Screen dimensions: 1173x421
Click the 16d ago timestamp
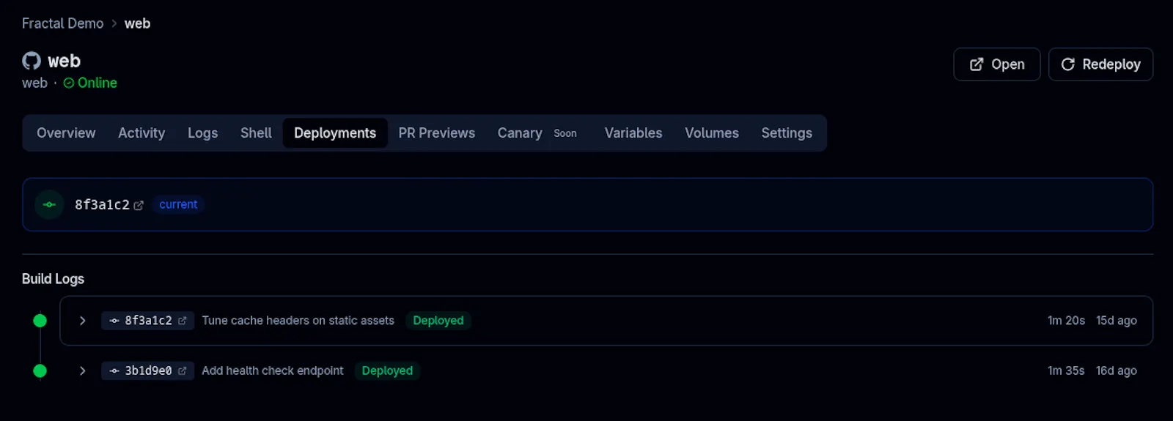click(x=1117, y=371)
